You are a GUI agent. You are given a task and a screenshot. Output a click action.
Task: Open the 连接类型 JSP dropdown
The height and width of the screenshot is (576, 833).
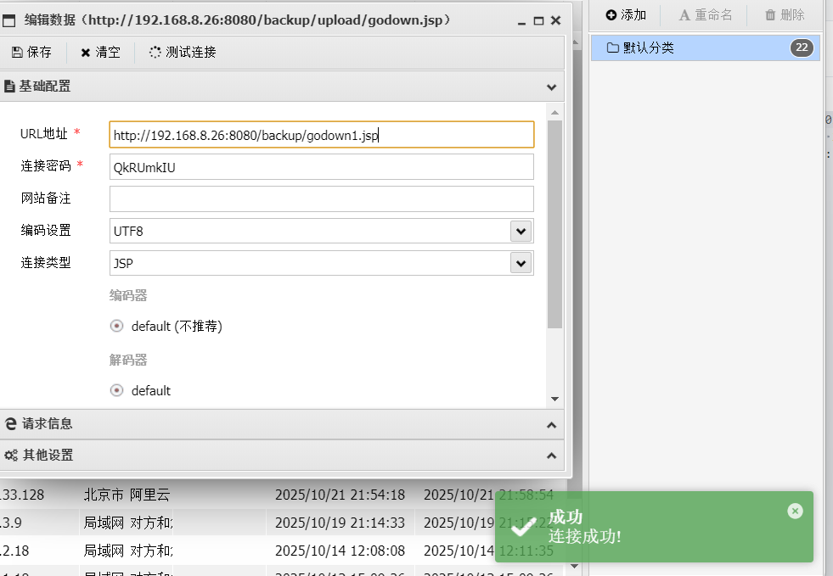point(521,263)
